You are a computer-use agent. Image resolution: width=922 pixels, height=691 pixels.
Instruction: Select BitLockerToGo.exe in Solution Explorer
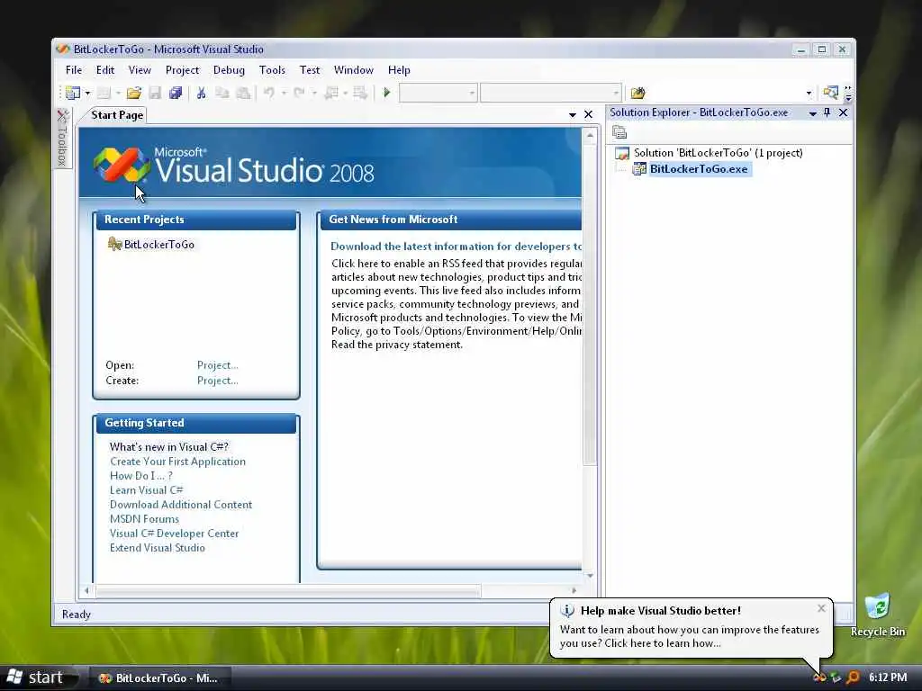pos(699,169)
